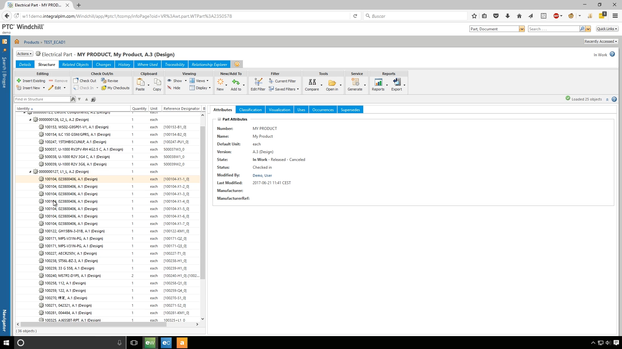Viewport: 622px width, 349px height.
Task: Collapse the toolbar ribbon chevron
Action: [607, 100]
